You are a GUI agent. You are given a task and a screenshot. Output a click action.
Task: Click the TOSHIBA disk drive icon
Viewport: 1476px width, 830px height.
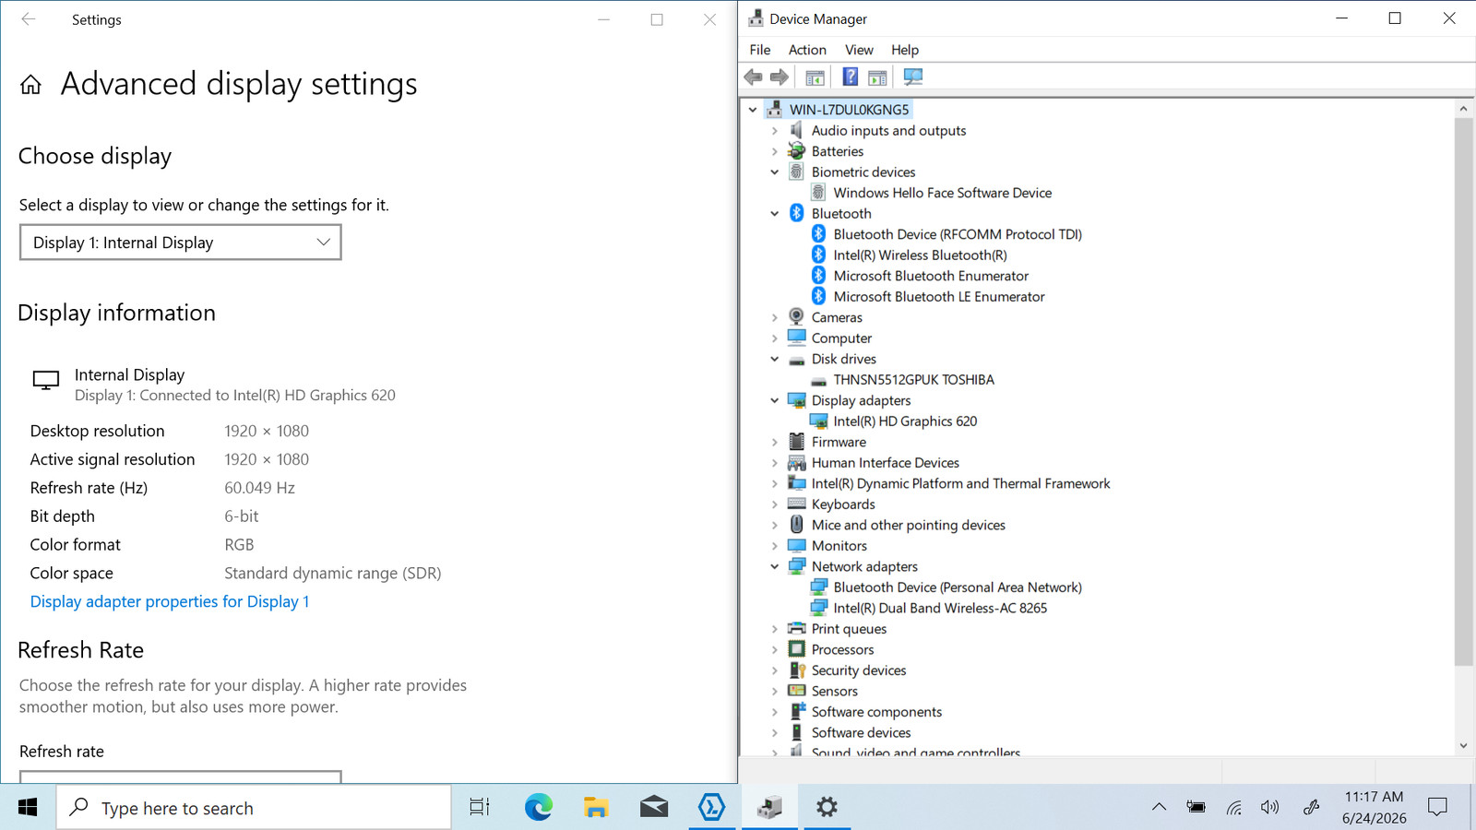pos(818,380)
